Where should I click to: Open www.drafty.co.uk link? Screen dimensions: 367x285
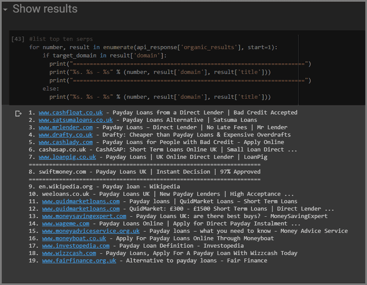tap(66, 135)
